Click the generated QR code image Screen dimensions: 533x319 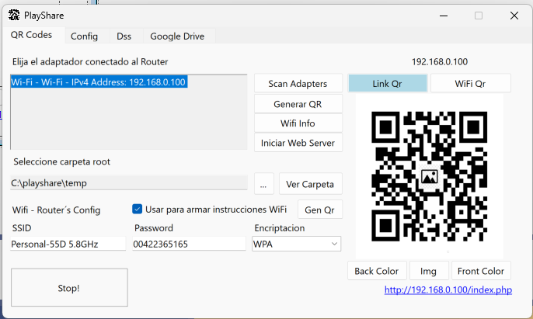coord(430,176)
